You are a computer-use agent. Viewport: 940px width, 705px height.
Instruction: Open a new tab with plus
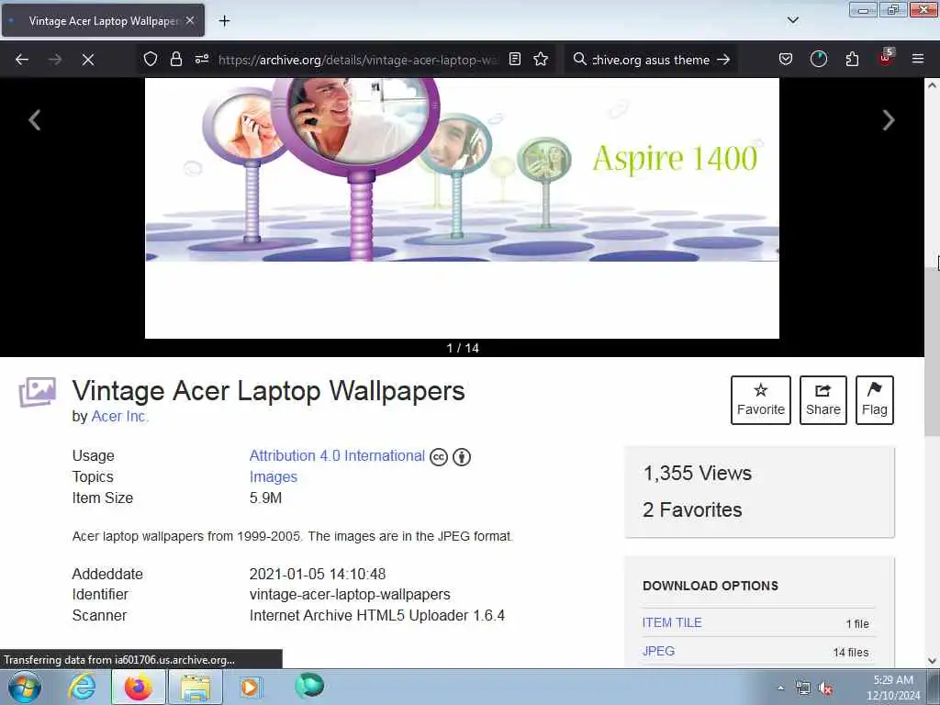[x=224, y=21]
